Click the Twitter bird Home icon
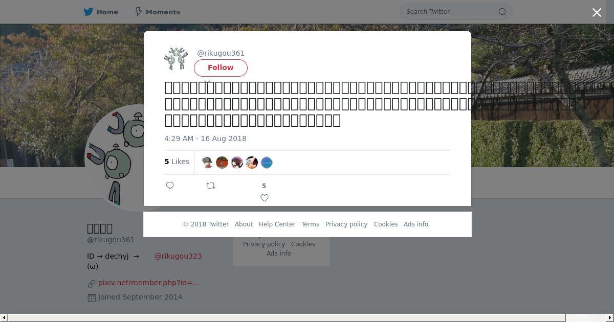This screenshot has width=614, height=322. pyautogui.click(x=89, y=12)
